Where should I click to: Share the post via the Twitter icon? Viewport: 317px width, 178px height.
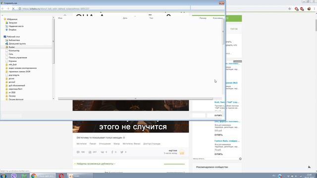tap(122, 152)
